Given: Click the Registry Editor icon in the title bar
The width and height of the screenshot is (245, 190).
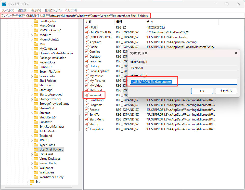Looking at the screenshot, I should (4, 4).
